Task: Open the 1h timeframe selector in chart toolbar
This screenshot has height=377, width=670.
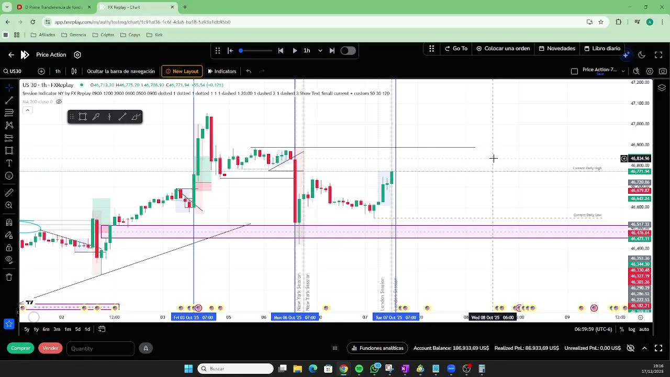Action: click(x=58, y=71)
